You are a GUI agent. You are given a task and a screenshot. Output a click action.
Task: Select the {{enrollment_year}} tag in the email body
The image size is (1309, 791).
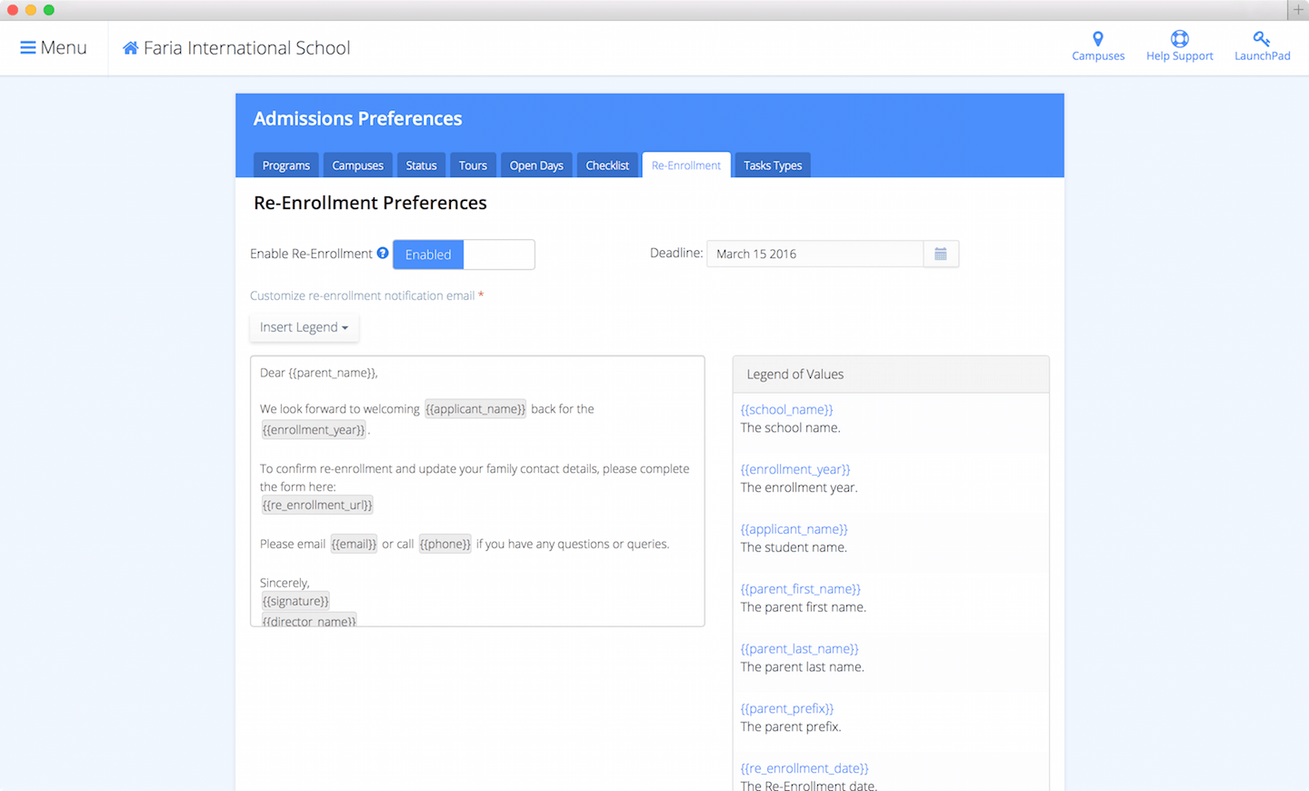[315, 430]
